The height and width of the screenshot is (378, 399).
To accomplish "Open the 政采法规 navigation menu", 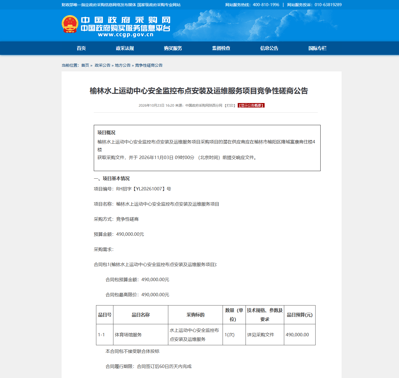I will (x=125, y=48).
